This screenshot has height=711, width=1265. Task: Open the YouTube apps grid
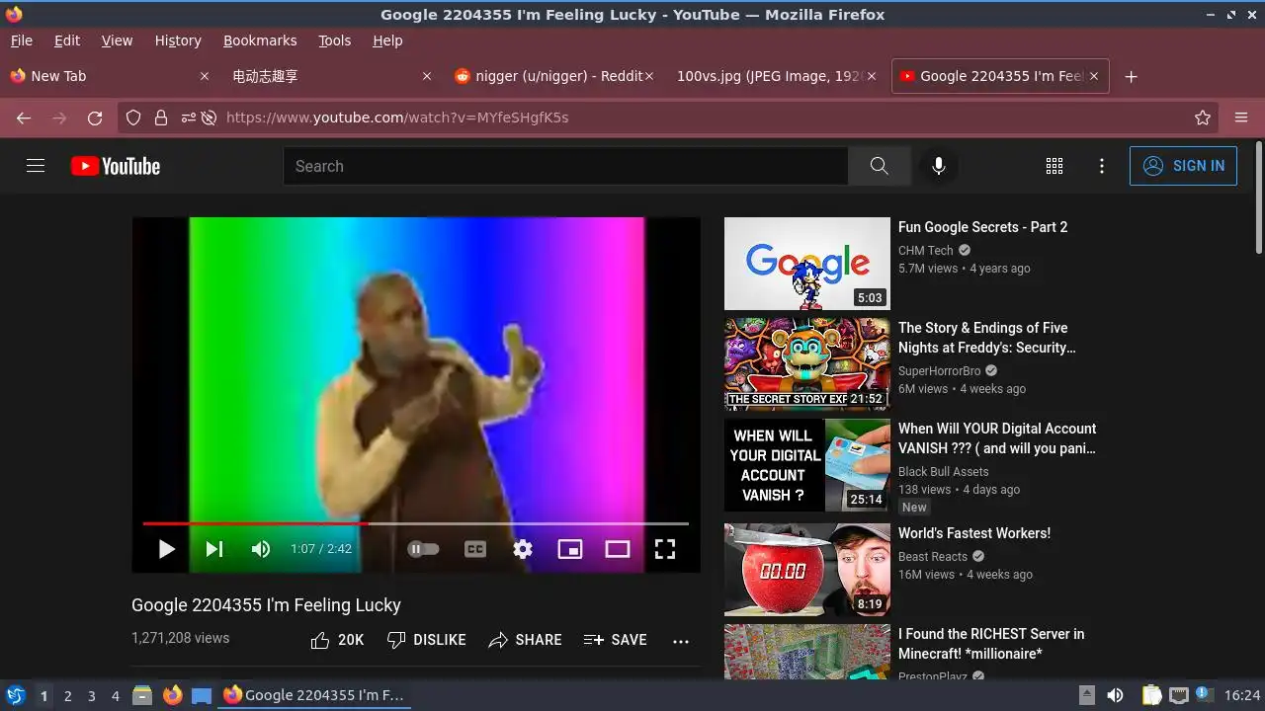pos(1054,166)
